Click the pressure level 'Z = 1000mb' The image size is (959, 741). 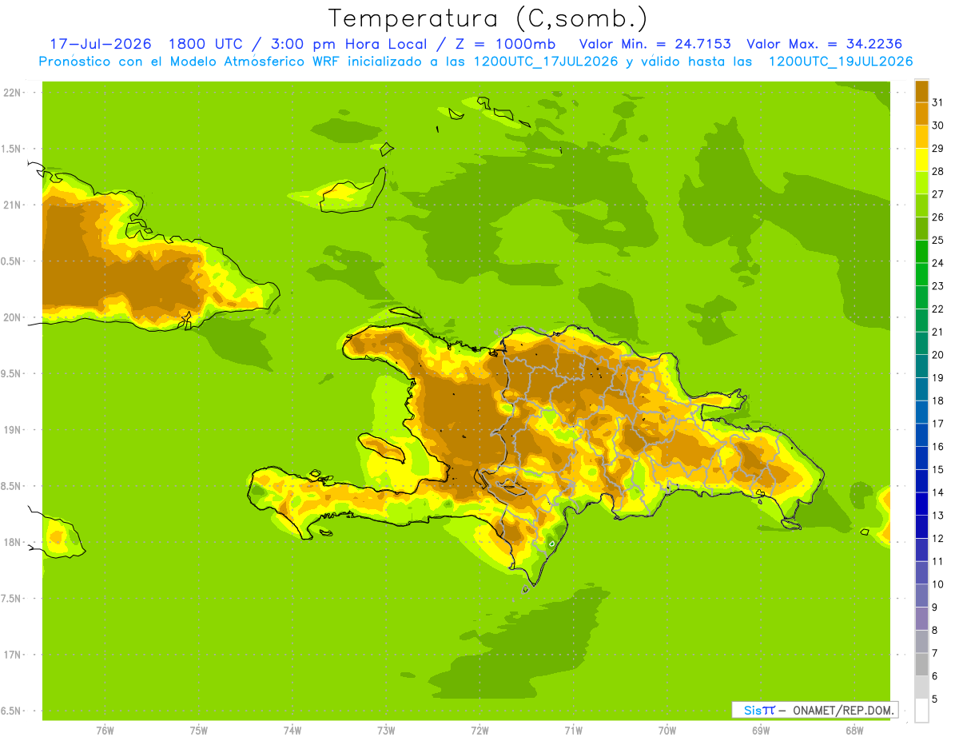507,44
